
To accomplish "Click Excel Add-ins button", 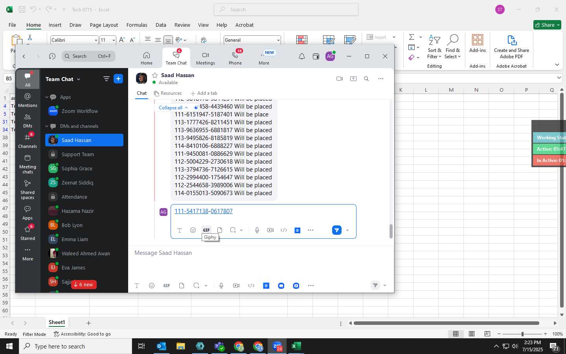I will 478,44.
